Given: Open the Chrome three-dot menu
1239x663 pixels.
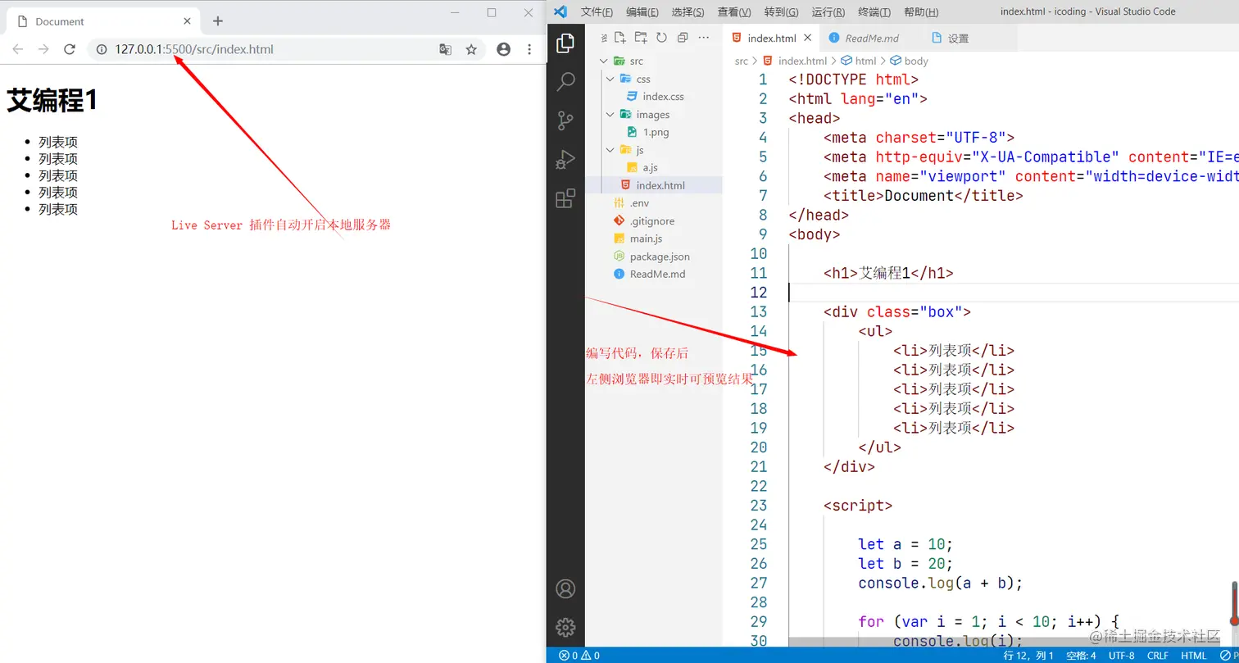Looking at the screenshot, I should [x=529, y=49].
